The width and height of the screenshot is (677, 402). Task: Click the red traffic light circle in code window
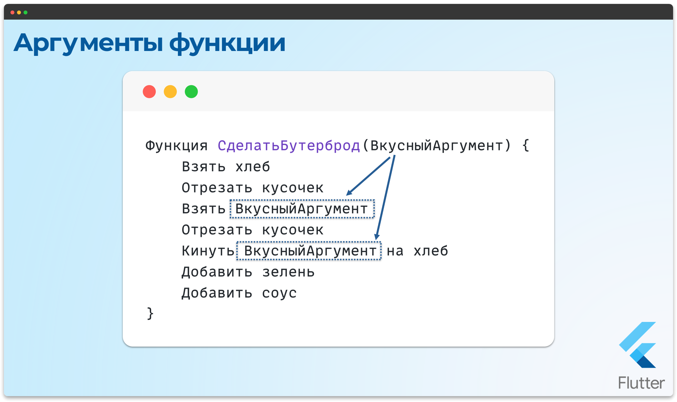click(149, 92)
